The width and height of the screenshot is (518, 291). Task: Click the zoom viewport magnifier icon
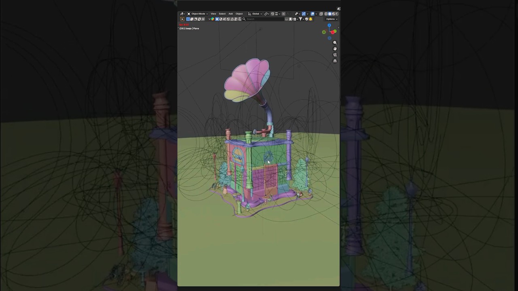pyautogui.click(x=335, y=42)
